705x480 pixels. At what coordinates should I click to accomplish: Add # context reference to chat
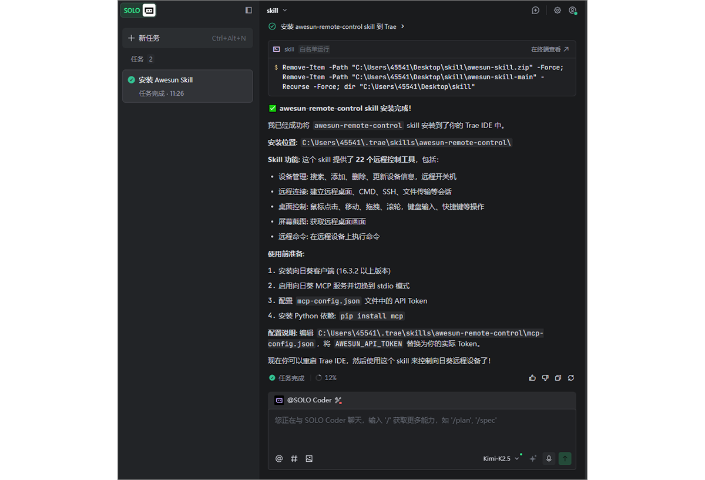pyautogui.click(x=294, y=459)
